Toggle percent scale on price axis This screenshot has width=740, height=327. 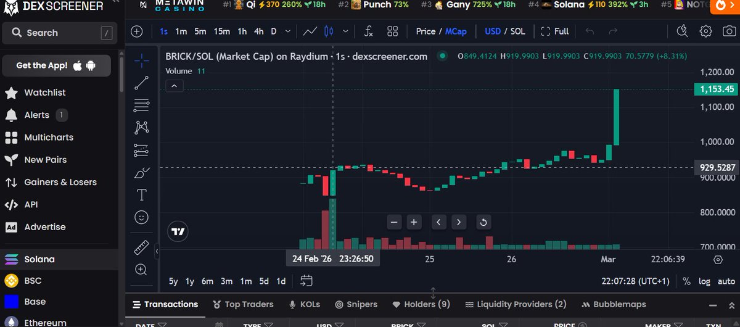point(687,281)
